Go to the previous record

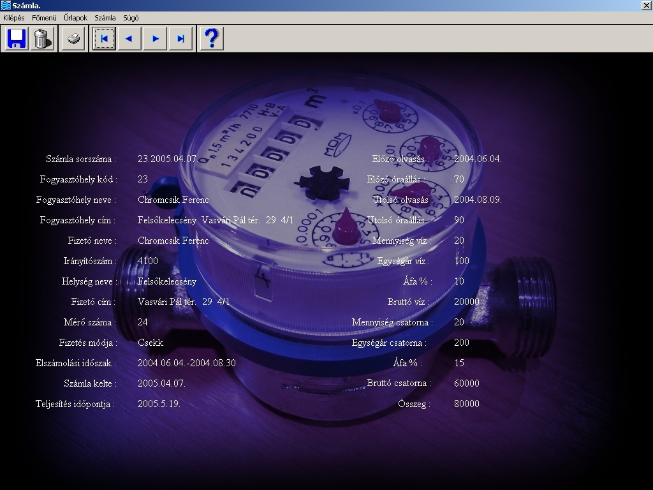(x=129, y=39)
